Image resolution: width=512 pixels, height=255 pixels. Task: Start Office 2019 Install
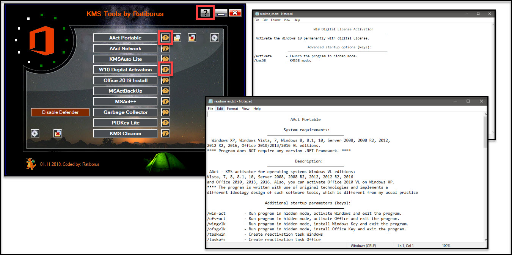pyautogui.click(x=125, y=80)
